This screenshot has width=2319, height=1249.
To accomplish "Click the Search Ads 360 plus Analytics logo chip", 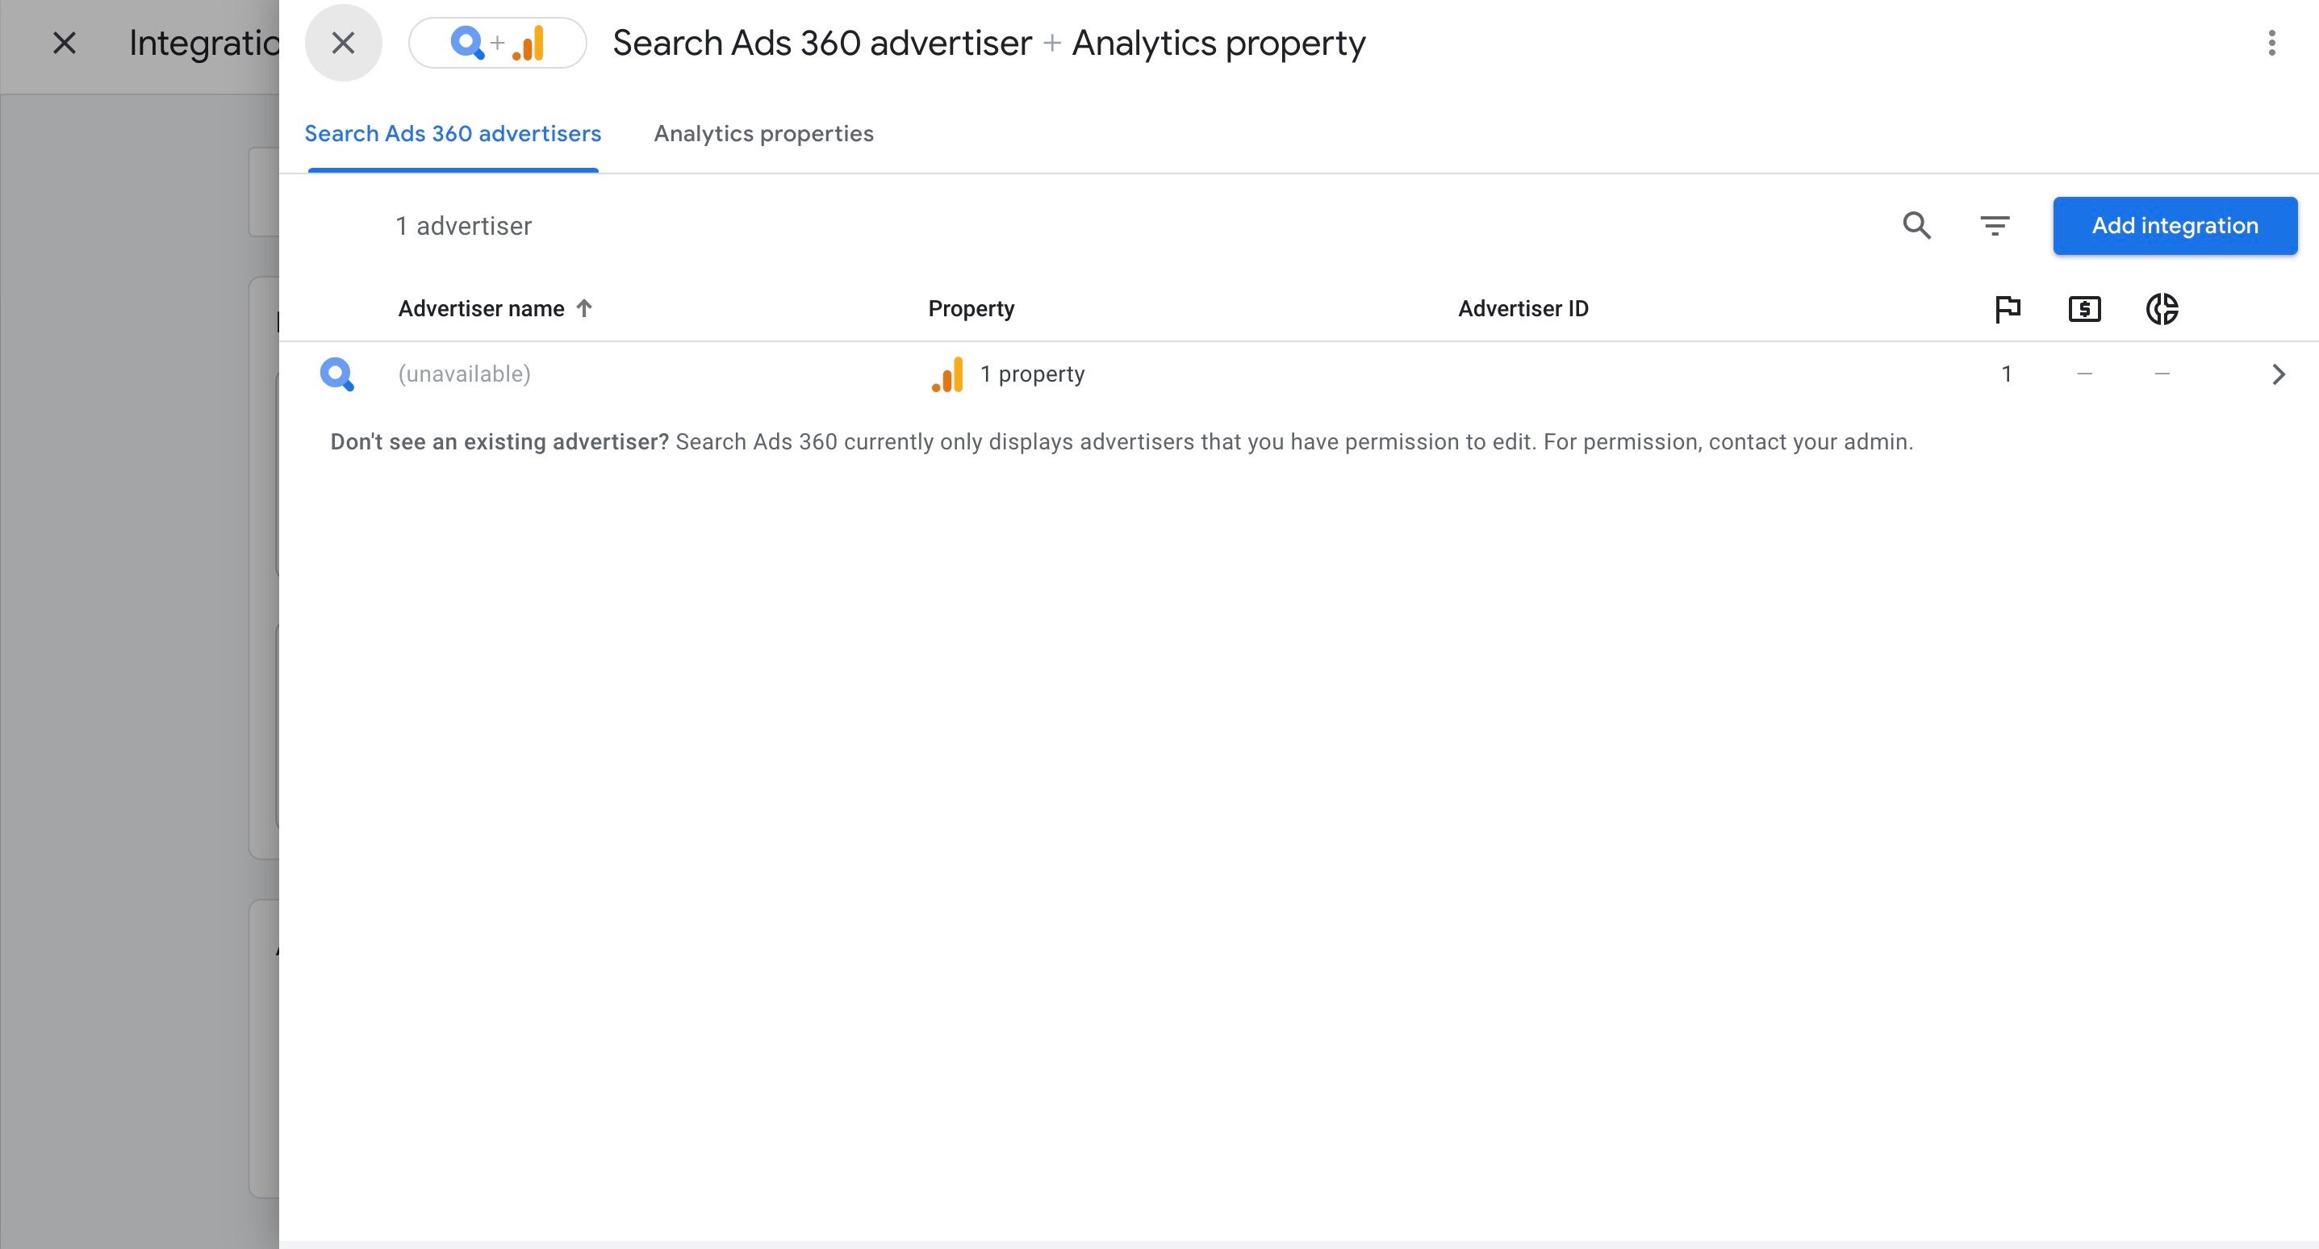I will (497, 42).
